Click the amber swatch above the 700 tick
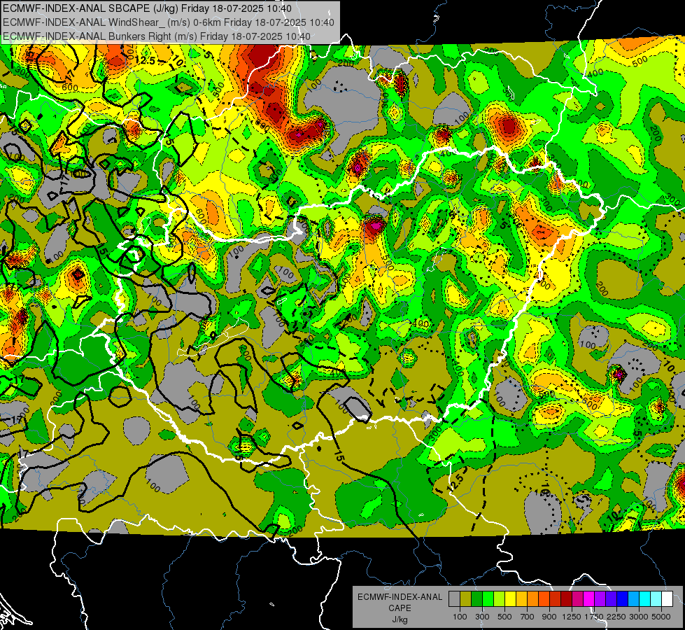Viewport: 685px width, 630px height. coord(521,599)
